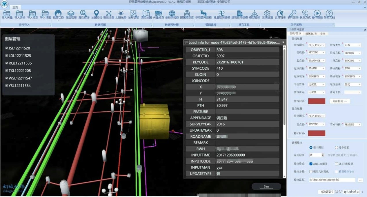Switch to the 管线/管点 tab
This screenshot has height=197, width=367.
click(296, 34)
